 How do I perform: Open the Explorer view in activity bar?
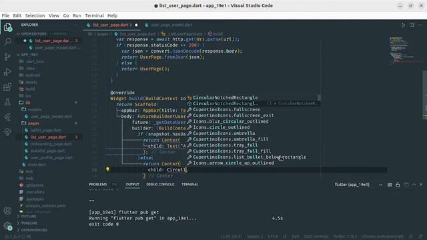click(x=7, y=27)
